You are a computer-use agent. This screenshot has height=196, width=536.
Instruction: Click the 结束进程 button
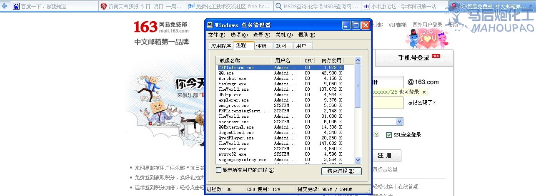[x=341, y=171]
